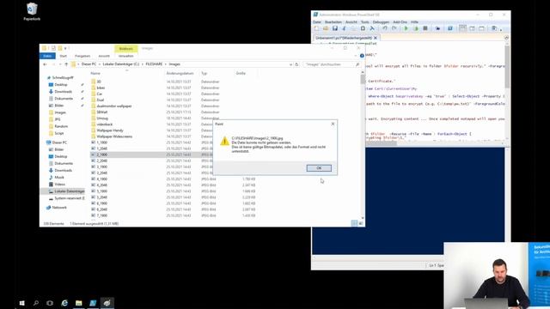Open the Random folder in the navigation pane

[61, 126]
